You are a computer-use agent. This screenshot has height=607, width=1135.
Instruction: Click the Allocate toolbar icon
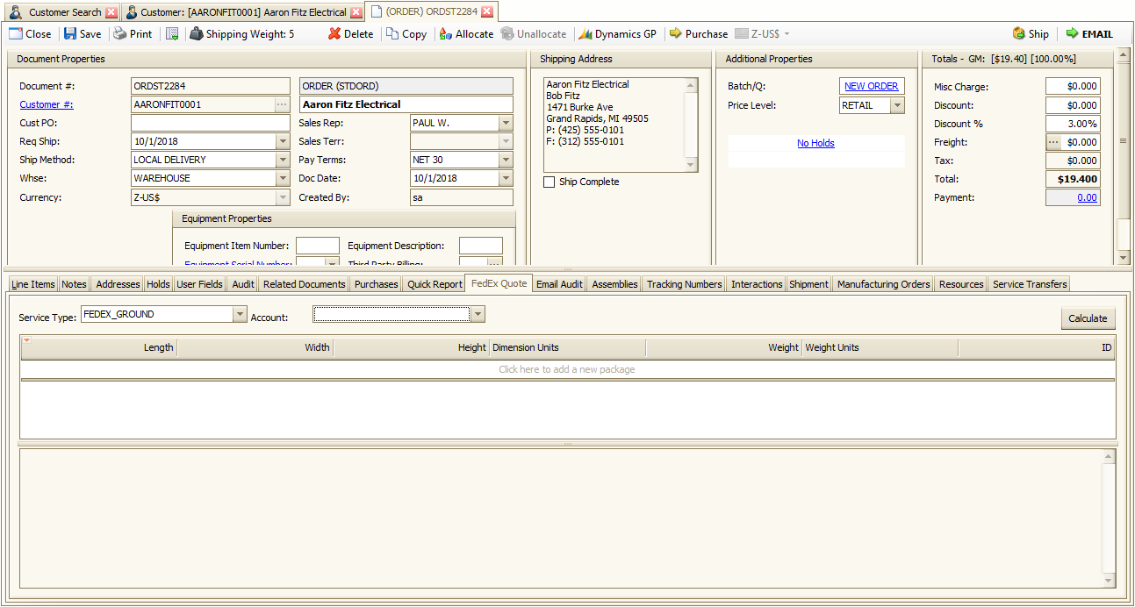(x=445, y=34)
